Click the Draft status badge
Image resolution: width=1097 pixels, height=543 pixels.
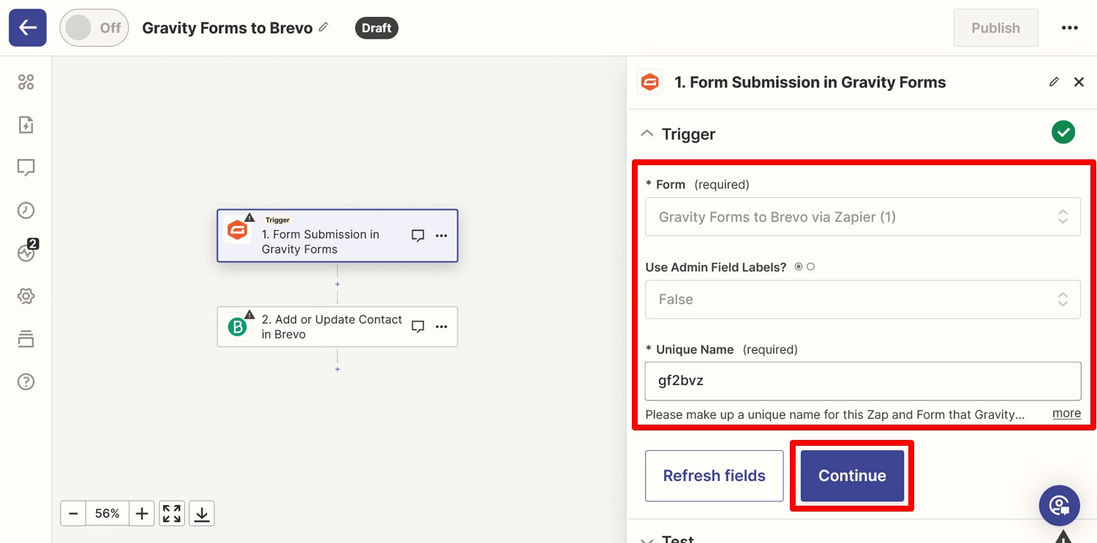377,28
